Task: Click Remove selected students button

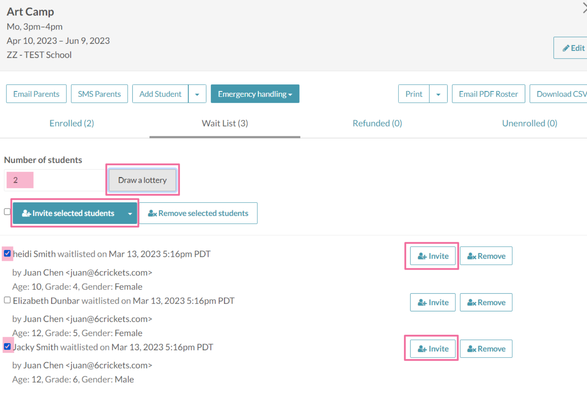Action: point(198,213)
